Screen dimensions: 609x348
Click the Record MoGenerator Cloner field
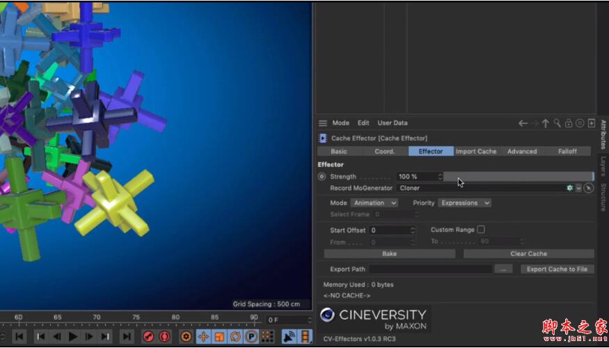(x=481, y=188)
